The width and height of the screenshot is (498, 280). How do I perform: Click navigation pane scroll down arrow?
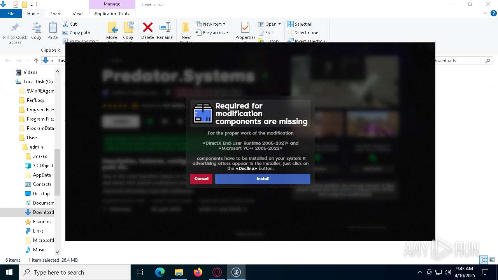click(x=58, y=252)
